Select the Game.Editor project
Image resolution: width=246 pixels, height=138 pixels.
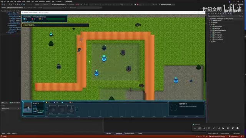pyautogui.click(x=217, y=32)
